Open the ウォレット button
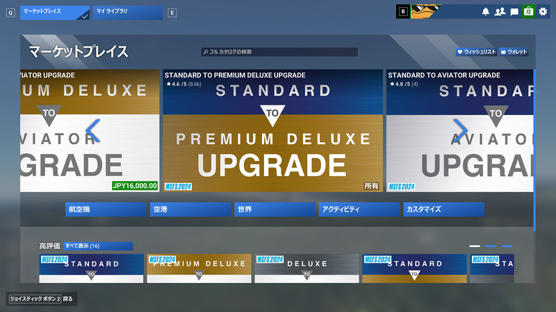 tap(514, 52)
